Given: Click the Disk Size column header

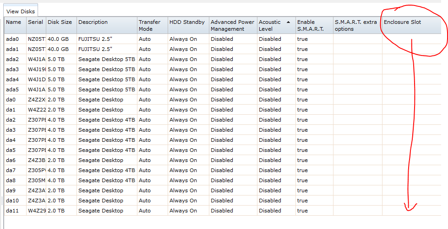Looking at the screenshot, I should click(x=61, y=26).
